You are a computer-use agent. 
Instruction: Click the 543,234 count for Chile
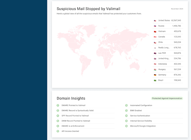177,42
